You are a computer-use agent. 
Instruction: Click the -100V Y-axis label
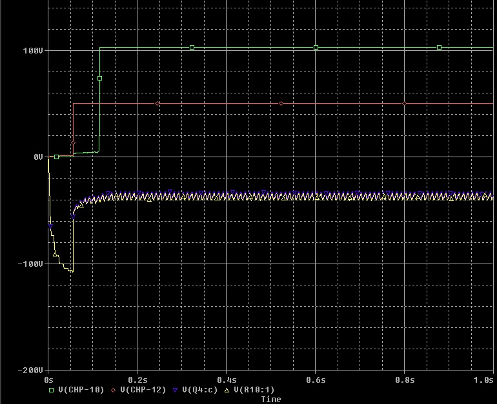(30, 264)
